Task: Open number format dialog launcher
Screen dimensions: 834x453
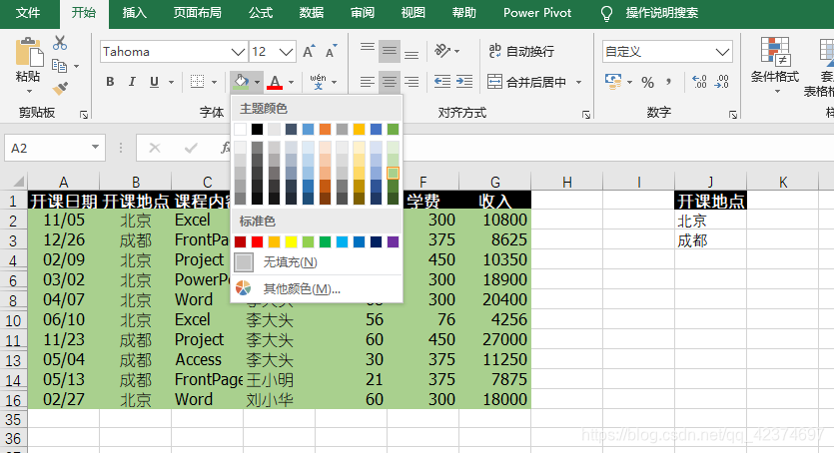Action: pyautogui.click(x=733, y=114)
